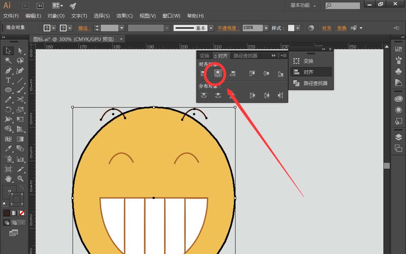Image resolution: width=406 pixels, height=254 pixels.
Task: Select the Scissors tool
Action: (20, 99)
